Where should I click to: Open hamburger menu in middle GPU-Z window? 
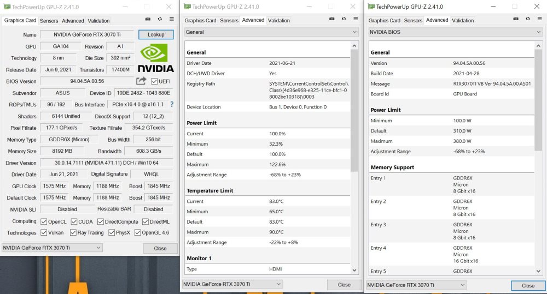pos(356,19)
